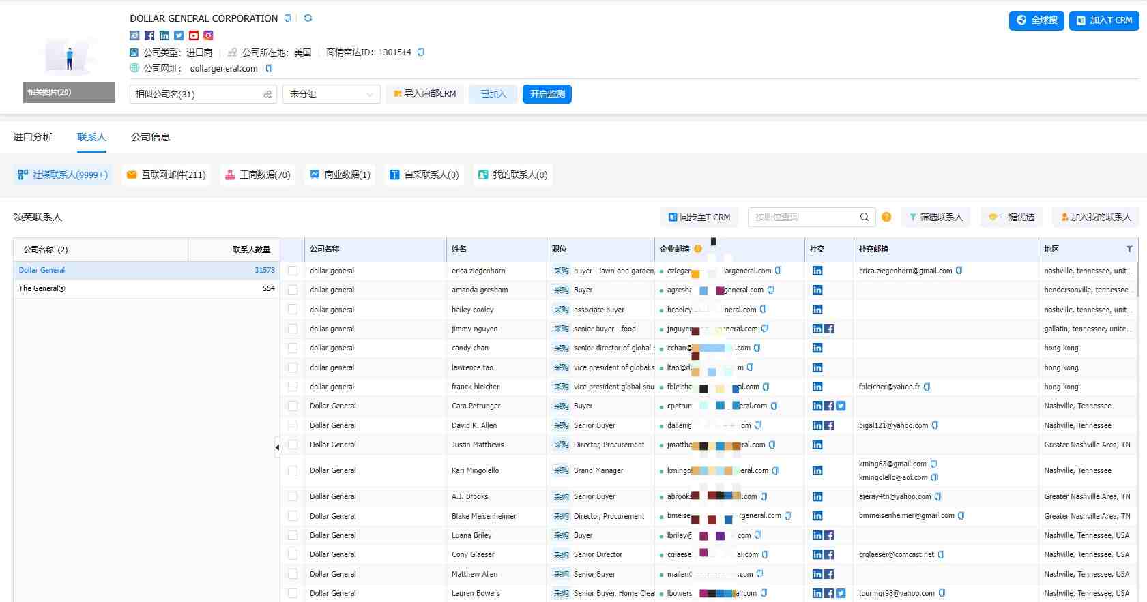Switch to the 进口分析 tab
Image resolution: width=1147 pixels, height=602 pixels.
(x=33, y=137)
